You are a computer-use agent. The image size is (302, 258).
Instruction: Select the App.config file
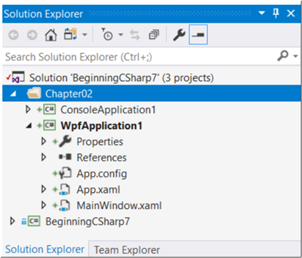tap(102, 173)
